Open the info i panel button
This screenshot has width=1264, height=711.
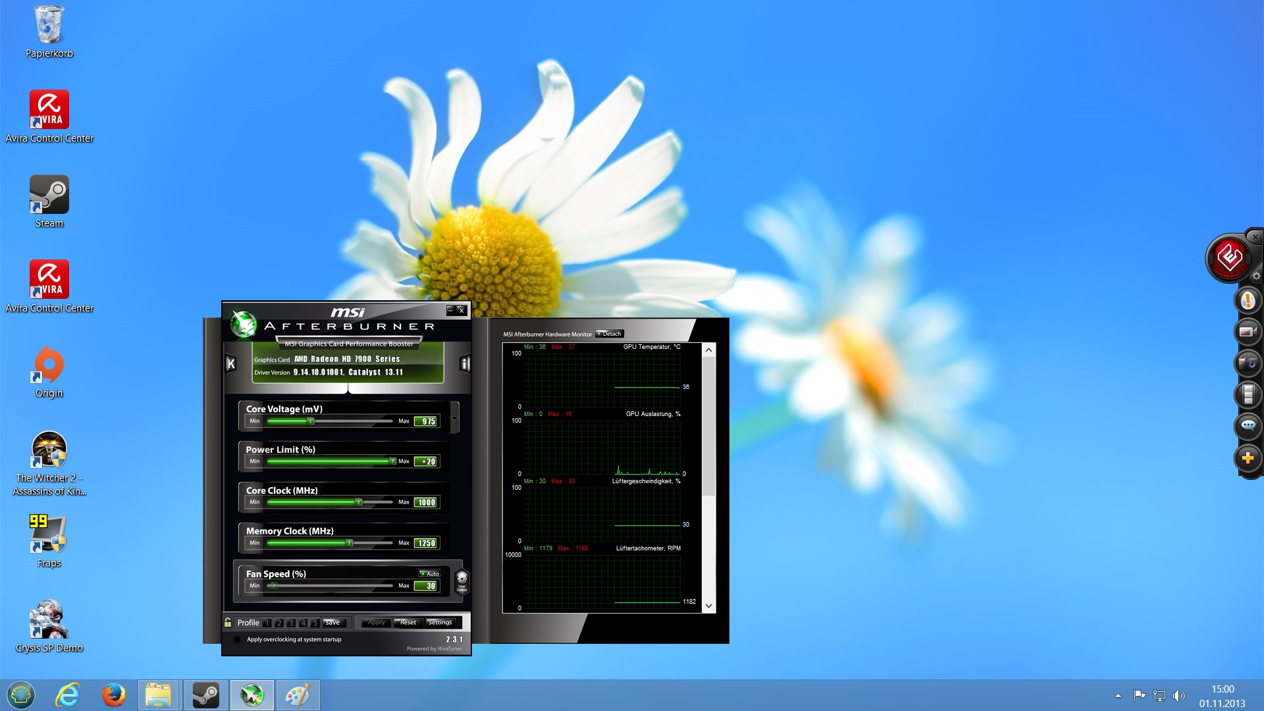(465, 363)
